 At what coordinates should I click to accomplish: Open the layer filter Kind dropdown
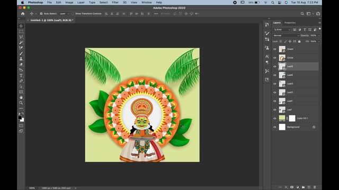(x=282, y=30)
